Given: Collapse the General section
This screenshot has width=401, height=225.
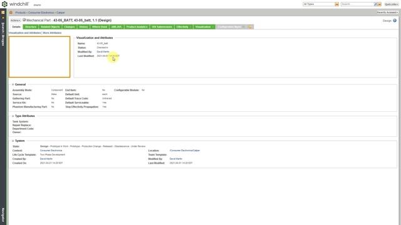Looking at the screenshot, I should pos(13,84).
